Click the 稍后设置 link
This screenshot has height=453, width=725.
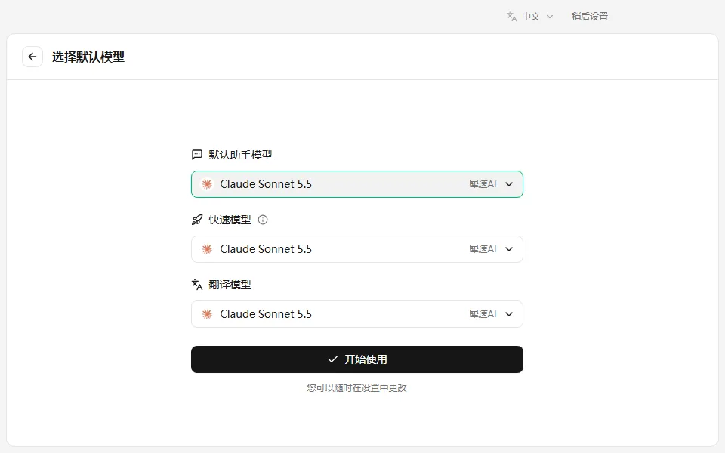(x=590, y=17)
